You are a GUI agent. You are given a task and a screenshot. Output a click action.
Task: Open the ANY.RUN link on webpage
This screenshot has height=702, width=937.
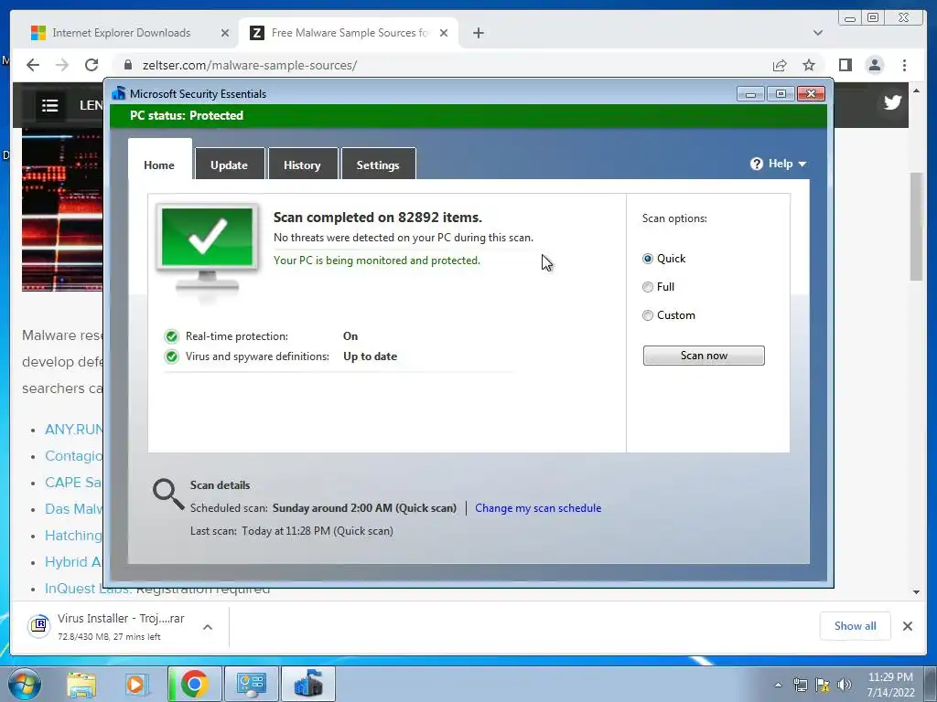73,430
